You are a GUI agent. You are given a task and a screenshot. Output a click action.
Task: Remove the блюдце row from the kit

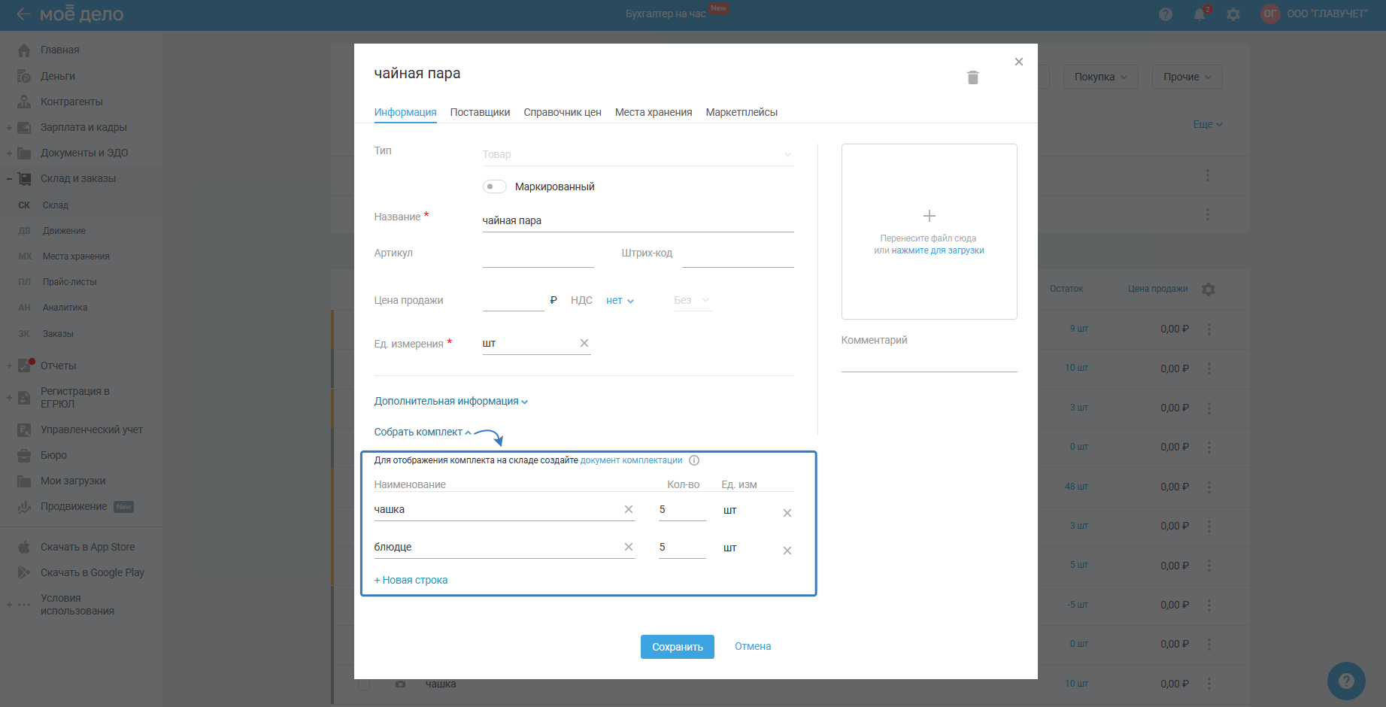(x=787, y=551)
